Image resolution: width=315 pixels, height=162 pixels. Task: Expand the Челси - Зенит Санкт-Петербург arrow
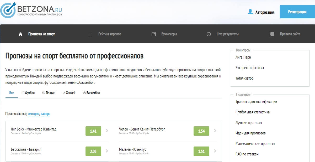(215, 131)
